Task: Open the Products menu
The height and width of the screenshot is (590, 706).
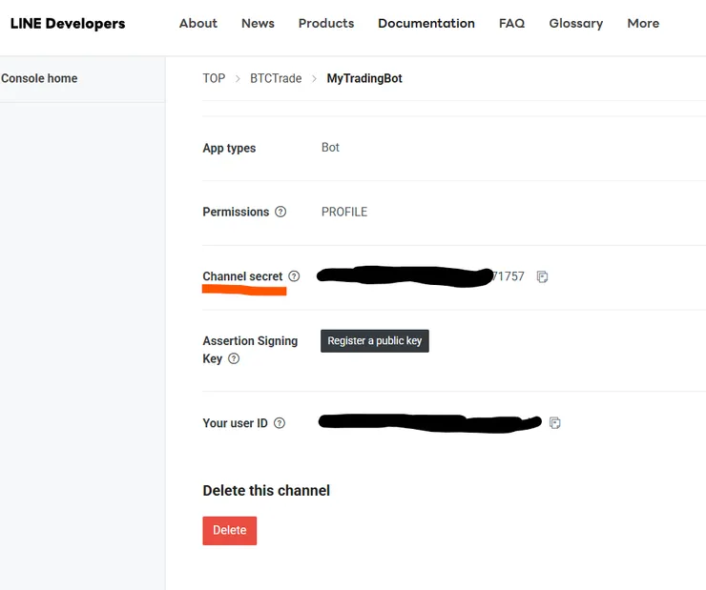Action: tap(326, 23)
